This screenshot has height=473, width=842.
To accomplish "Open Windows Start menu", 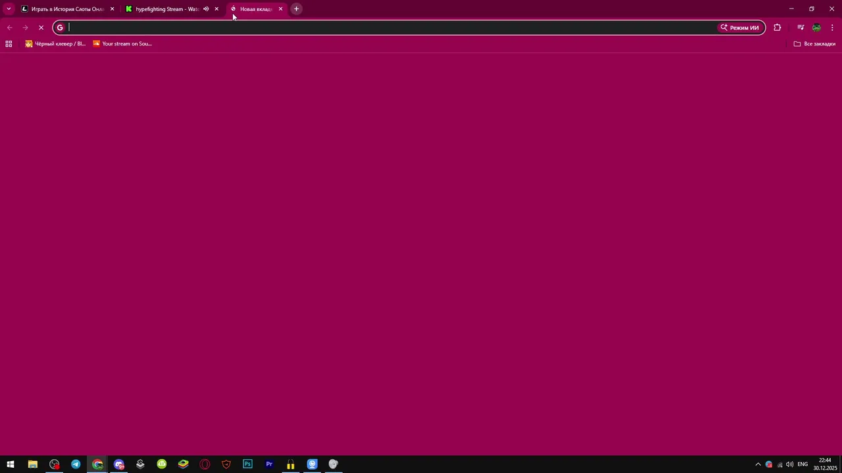I will point(11,464).
